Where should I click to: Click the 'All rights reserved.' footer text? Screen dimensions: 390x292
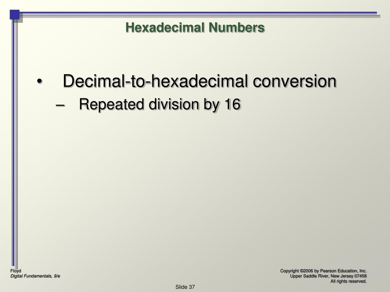pyautogui.click(x=348, y=281)
